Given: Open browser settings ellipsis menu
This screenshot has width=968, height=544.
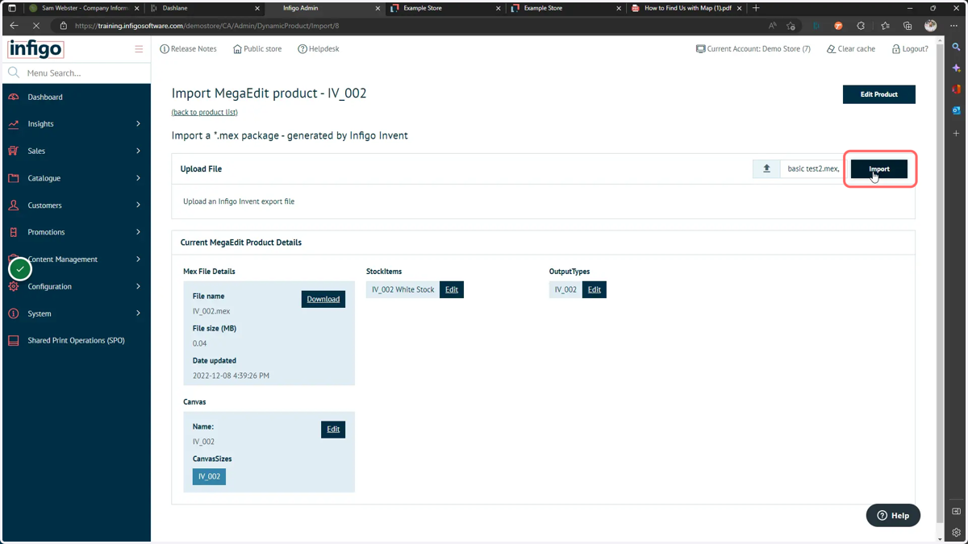Looking at the screenshot, I should click(x=953, y=26).
